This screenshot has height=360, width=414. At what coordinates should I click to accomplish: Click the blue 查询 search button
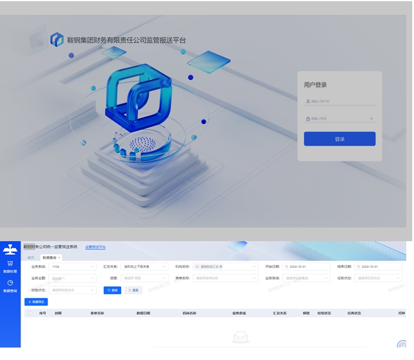click(x=112, y=290)
